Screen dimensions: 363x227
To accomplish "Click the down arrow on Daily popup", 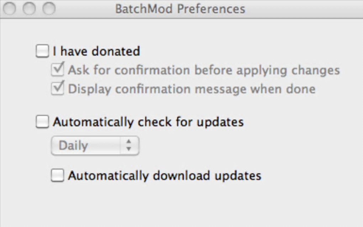I will coord(129,149).
